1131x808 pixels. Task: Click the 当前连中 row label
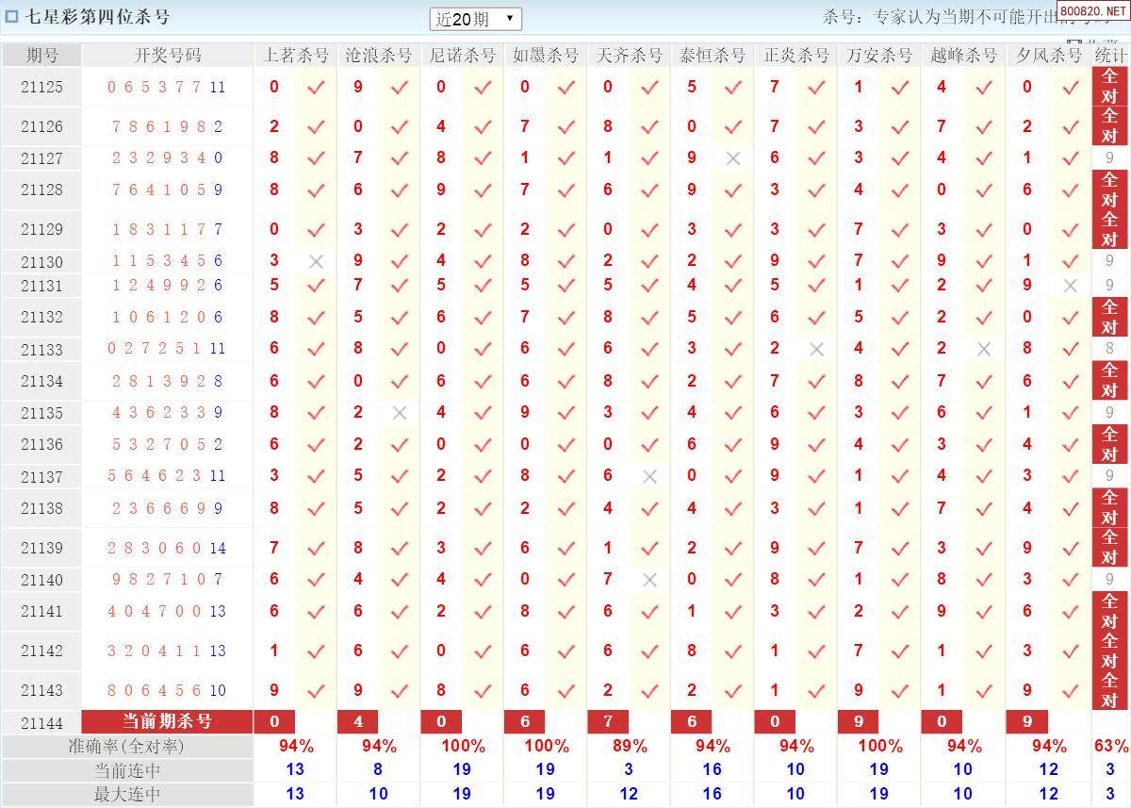[127, 769]
